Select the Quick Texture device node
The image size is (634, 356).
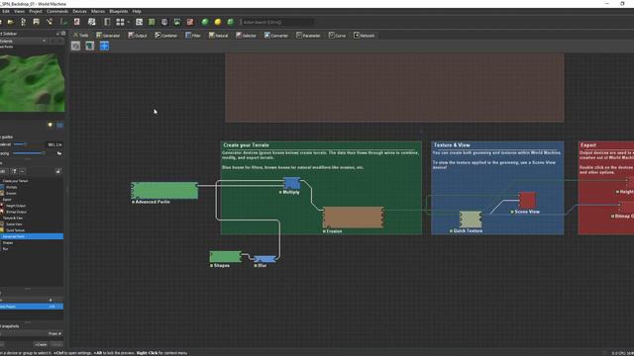pos(471,220)
